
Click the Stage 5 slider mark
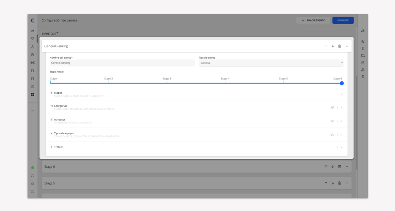coord(283,79)
